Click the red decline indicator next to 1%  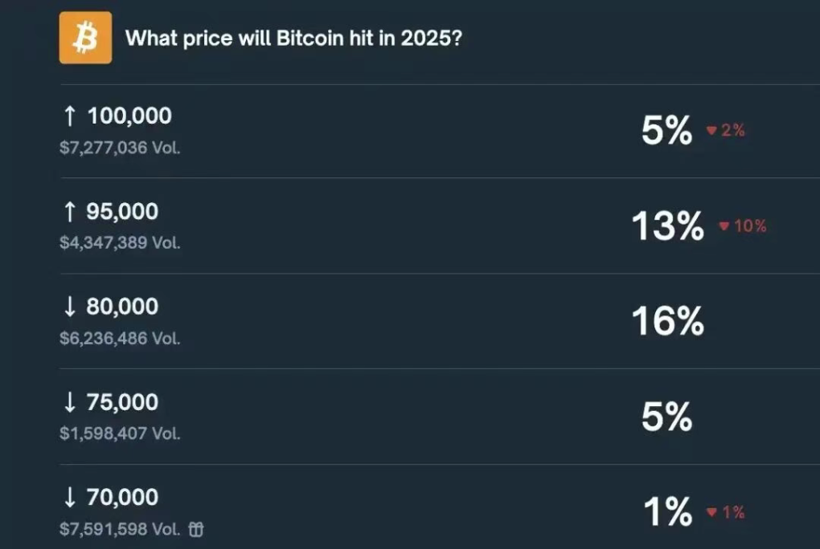pos(711,512)
